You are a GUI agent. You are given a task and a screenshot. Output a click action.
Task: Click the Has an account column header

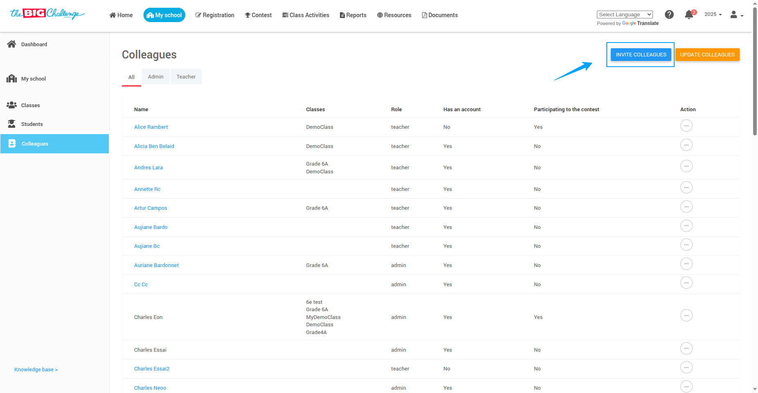462,109
